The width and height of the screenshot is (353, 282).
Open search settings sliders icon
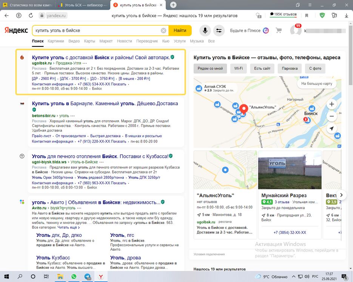click(x=219, y=31)
